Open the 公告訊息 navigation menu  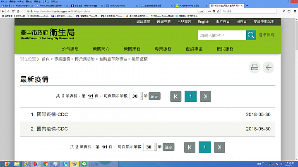(x=70, y=49)
